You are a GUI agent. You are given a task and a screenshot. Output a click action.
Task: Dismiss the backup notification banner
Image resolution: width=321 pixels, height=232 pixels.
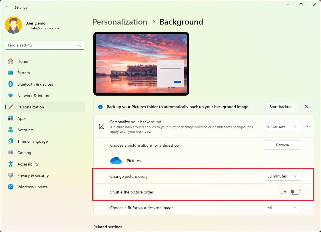(x=306, y=107)
